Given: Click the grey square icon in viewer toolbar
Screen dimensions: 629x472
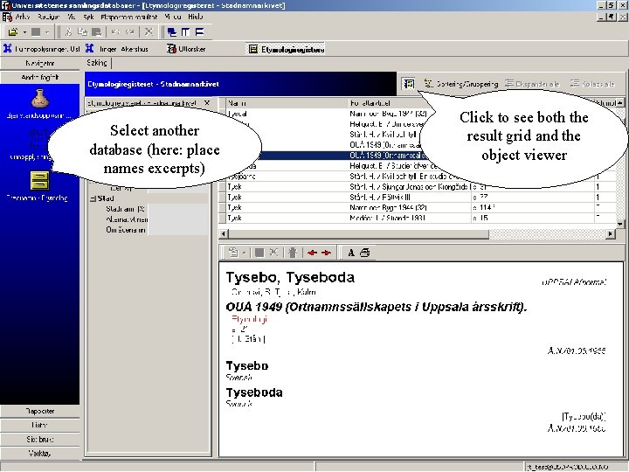Looking at the screenshot, I should (259, 253).
